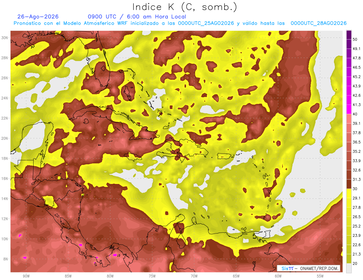363x280 pixels.
Task: Click the color bar label '33.9'
Action: [357, 161]
